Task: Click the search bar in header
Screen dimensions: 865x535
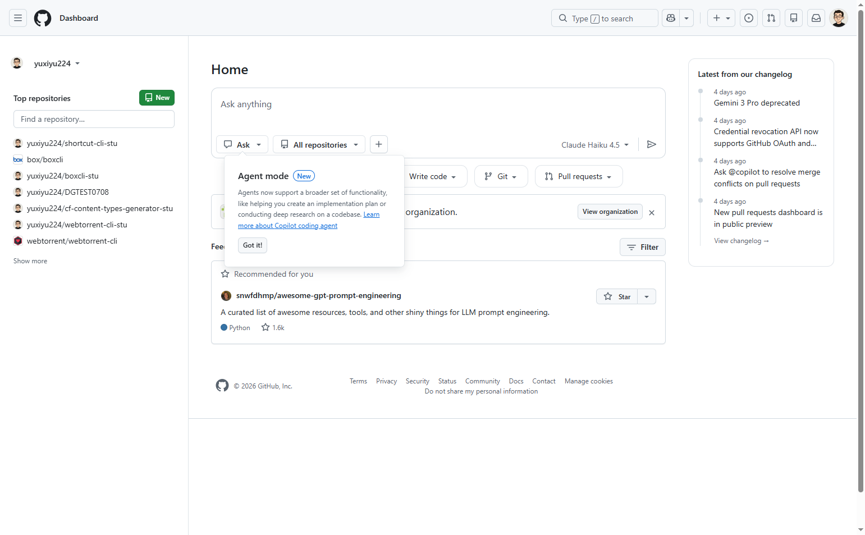Action: tap(605, 18)
